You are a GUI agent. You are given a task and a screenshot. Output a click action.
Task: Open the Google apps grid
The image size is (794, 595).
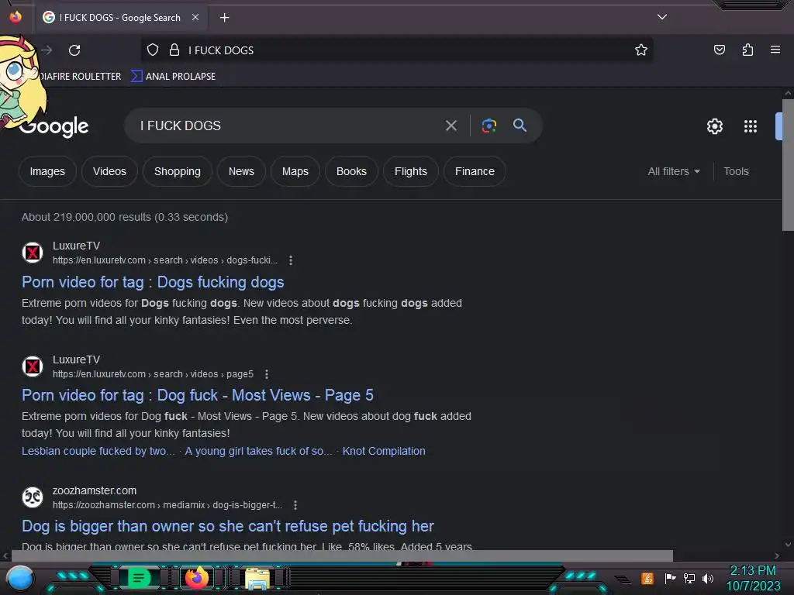tap(750, 126)
